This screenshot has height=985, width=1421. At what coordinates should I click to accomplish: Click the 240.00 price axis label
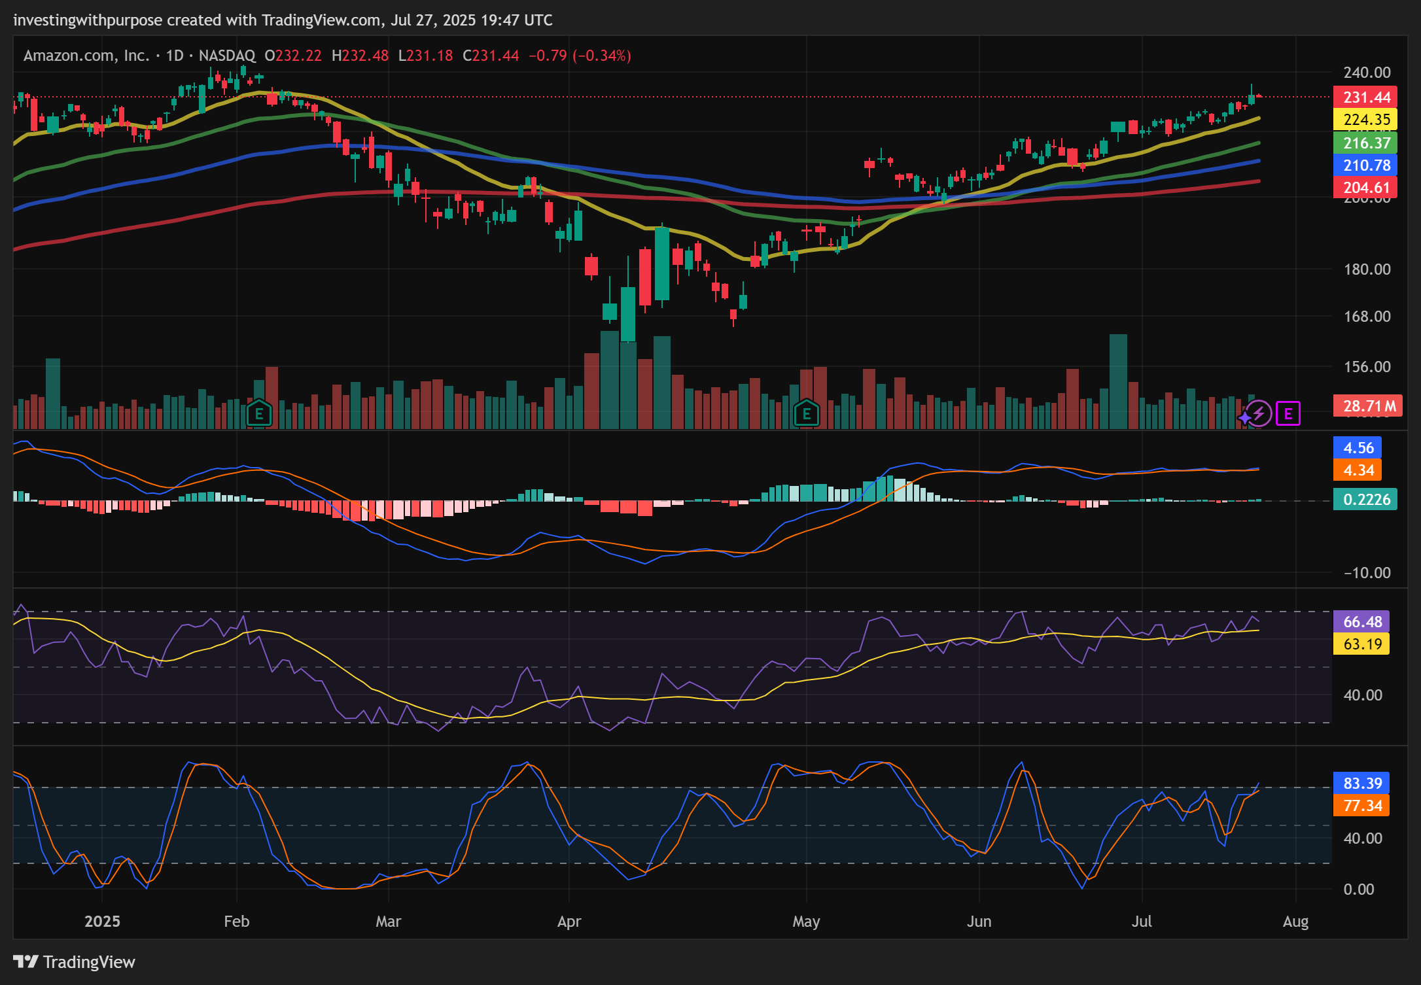click(x=1367, y=73)
